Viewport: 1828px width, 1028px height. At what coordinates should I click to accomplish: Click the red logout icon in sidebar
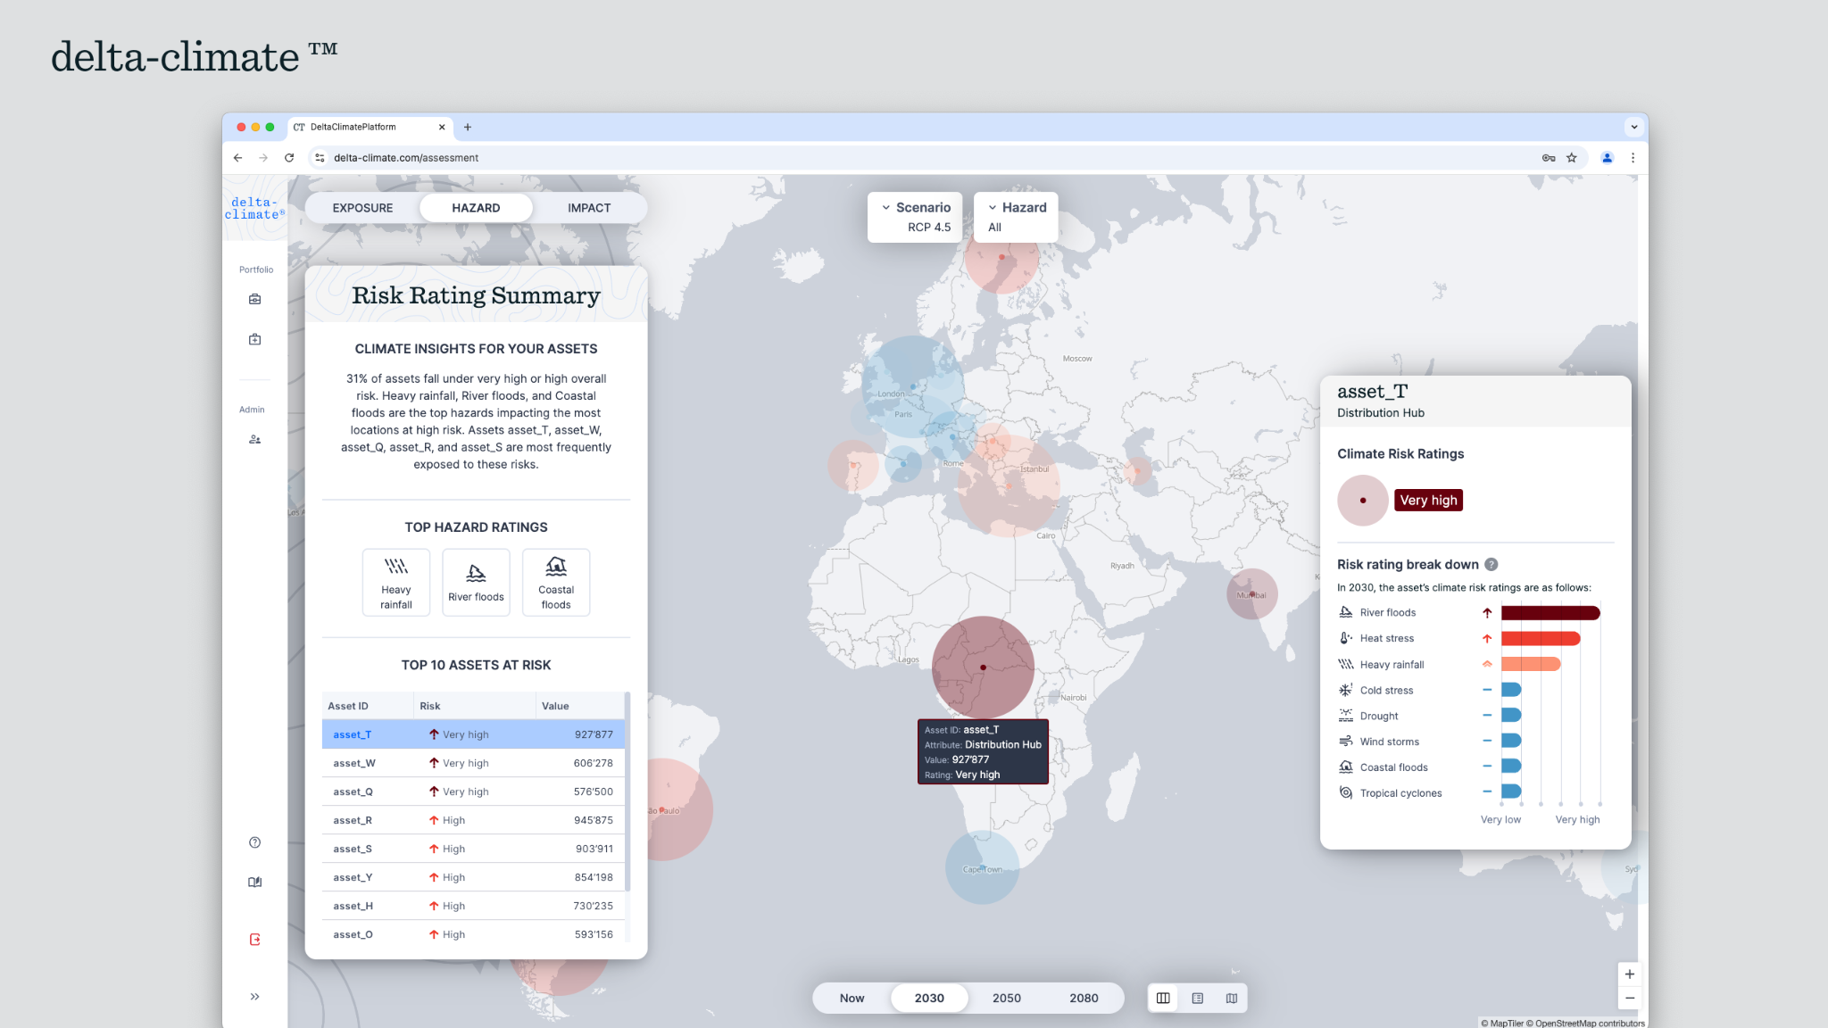click(x=254, y=939)
